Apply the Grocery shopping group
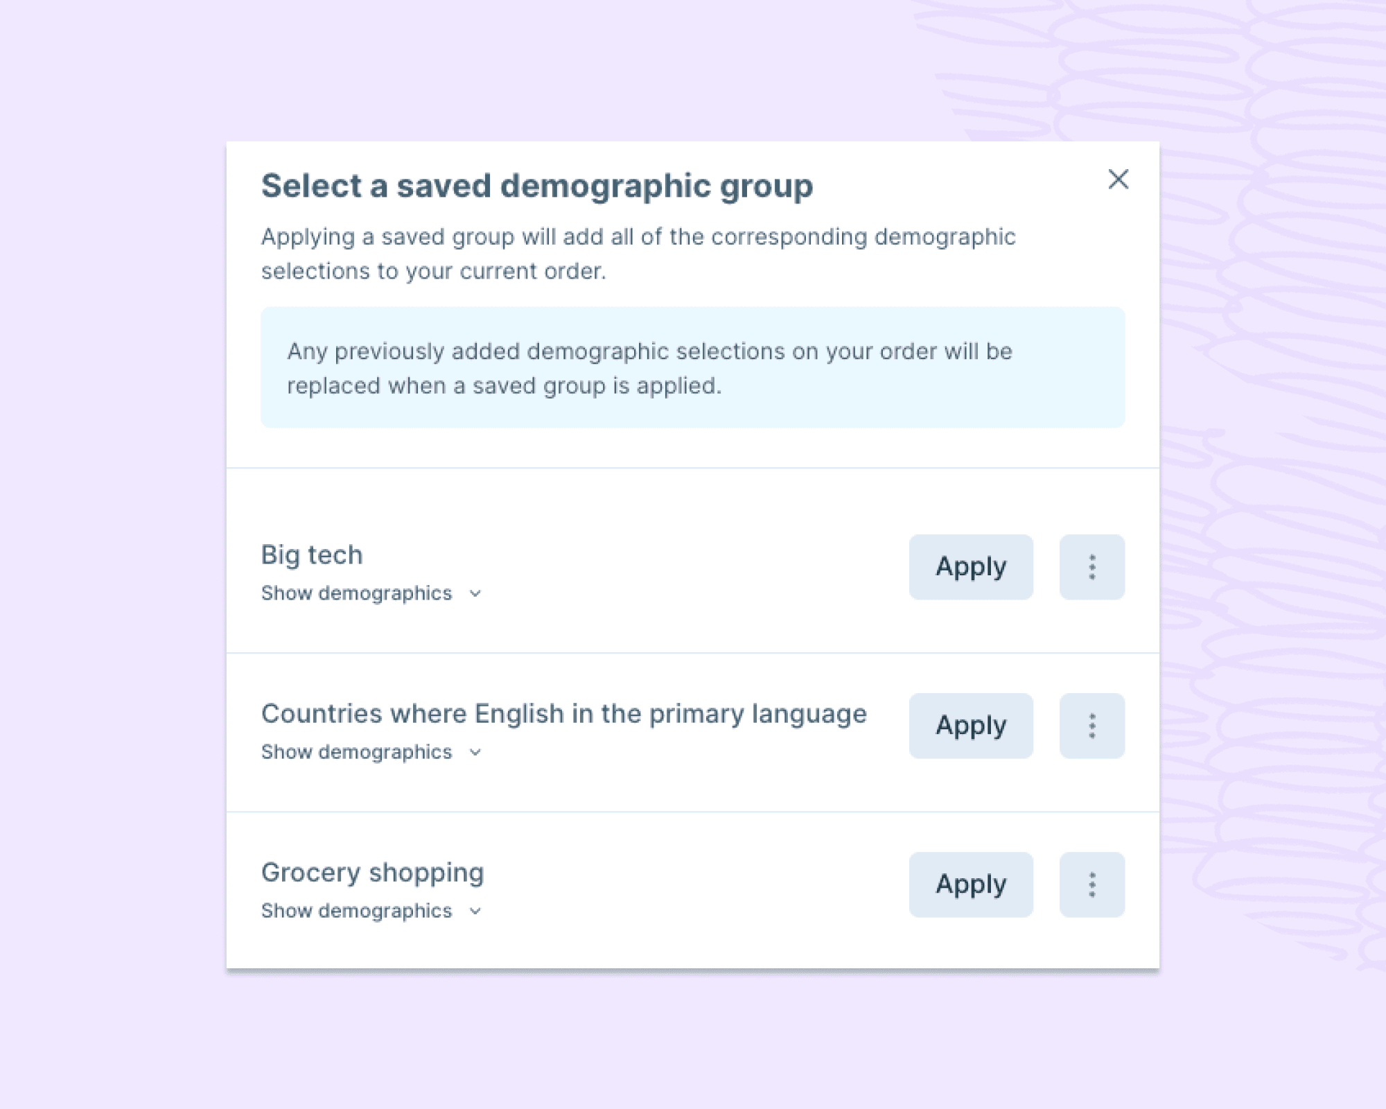The height and width of the screenshot is (1109, 1386). pos(970,884)
